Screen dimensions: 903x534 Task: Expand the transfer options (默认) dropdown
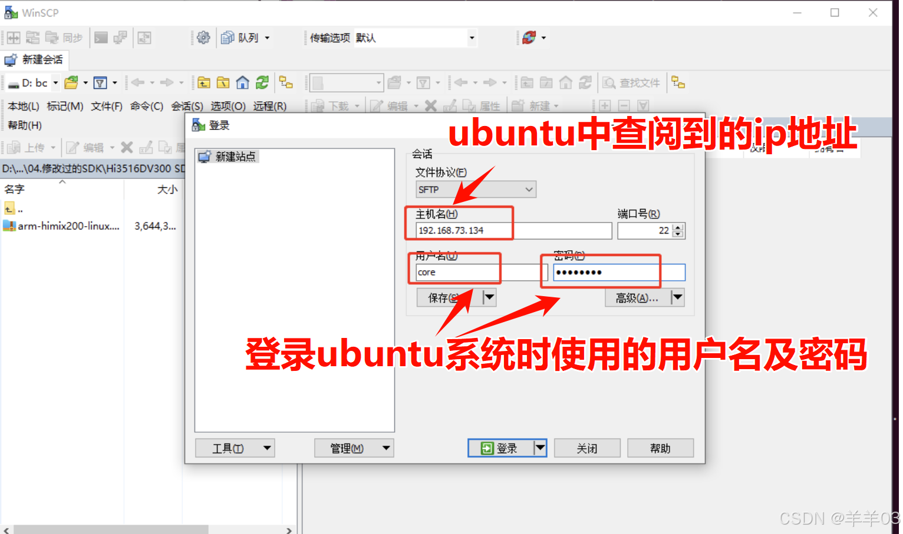pyautogui.click(x=472, y=38)
